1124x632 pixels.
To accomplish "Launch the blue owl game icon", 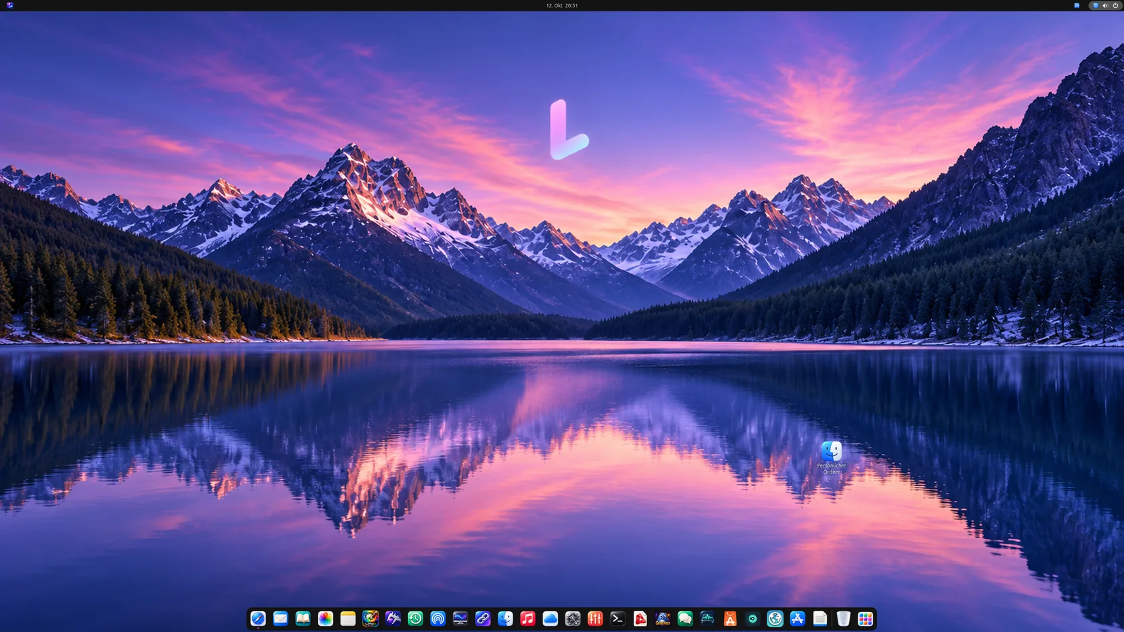I will 662,619.
